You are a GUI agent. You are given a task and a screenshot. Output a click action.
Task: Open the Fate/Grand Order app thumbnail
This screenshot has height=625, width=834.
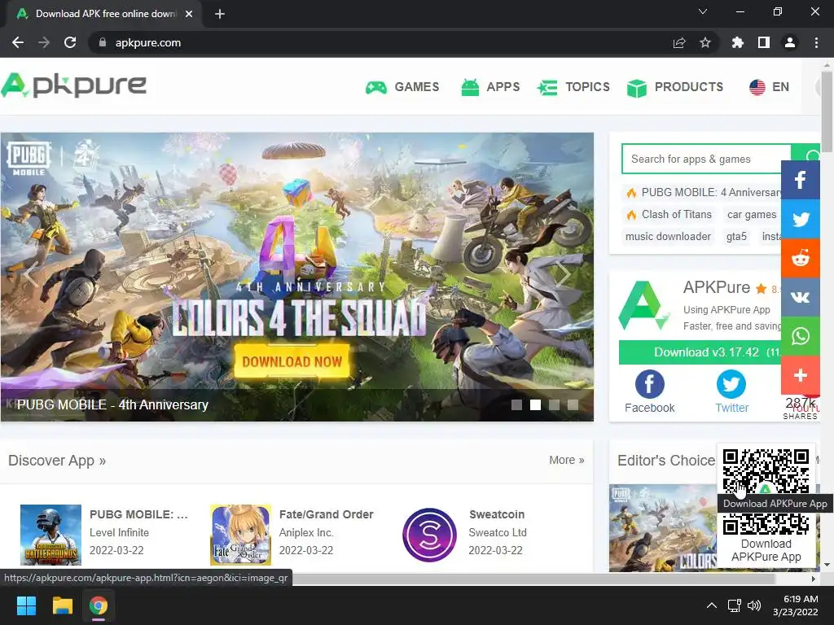click(240, 535)
